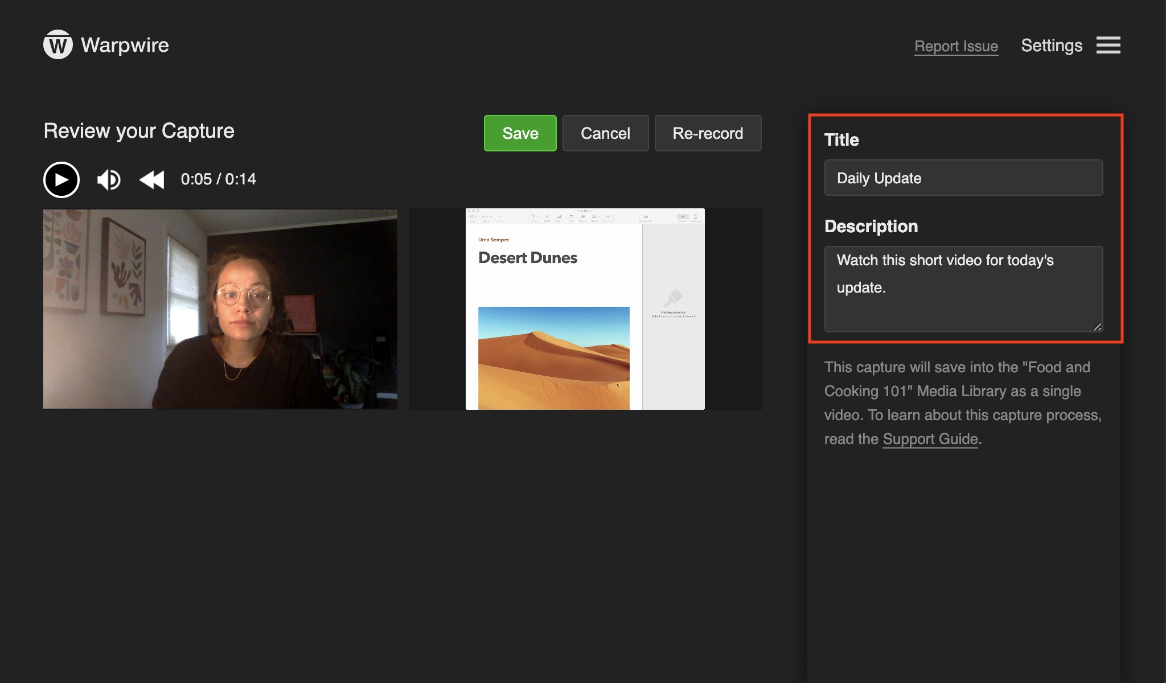
Task: Open the Report Issue link
Action: click(956, 46)
